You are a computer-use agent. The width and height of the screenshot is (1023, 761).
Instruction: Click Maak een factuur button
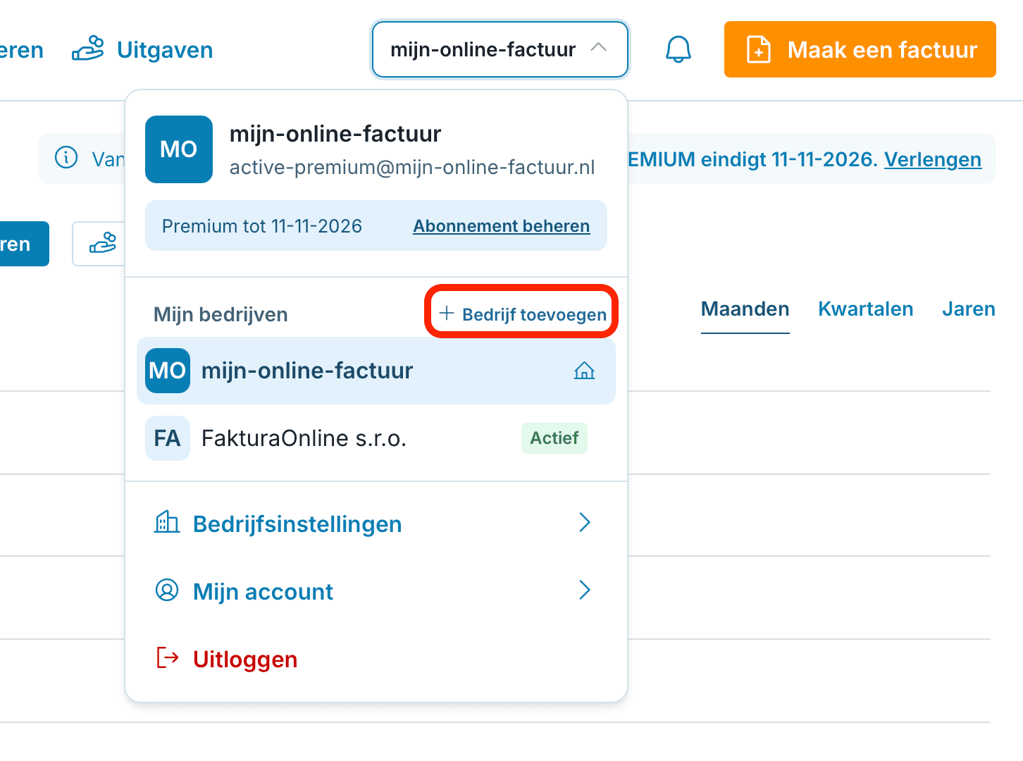860,49
